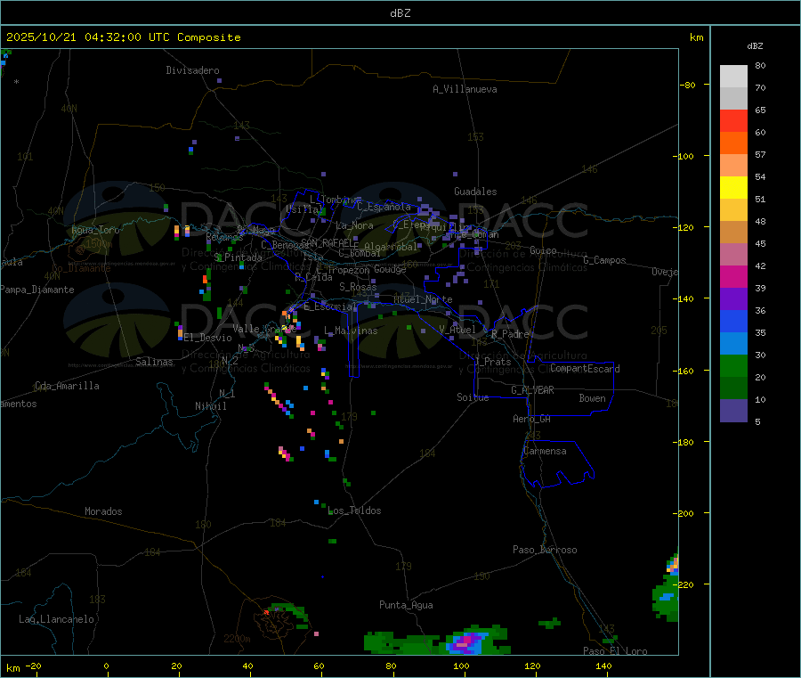Click the -80 km vertical axis tick
Screen dimensions: 801x678
click(x=687, y=85)
